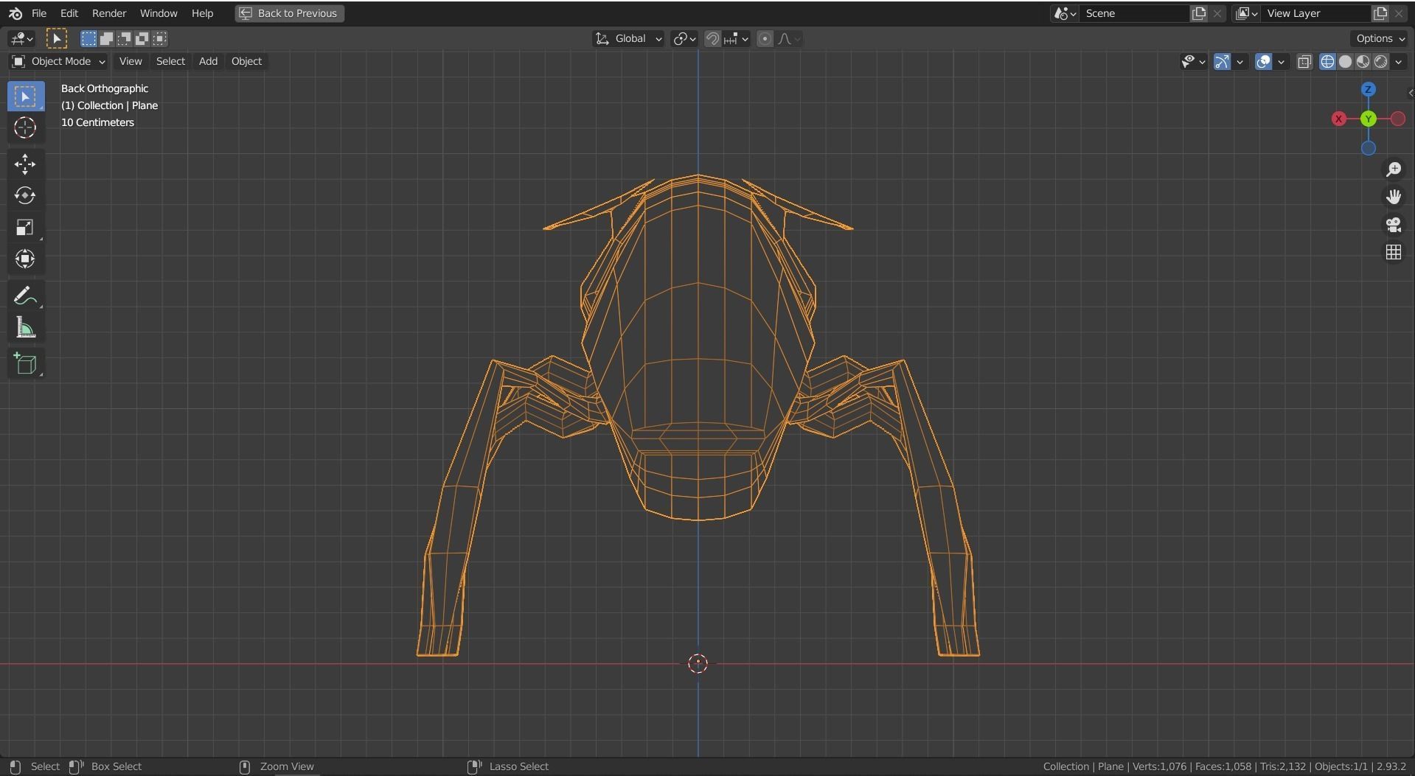Open the viewport Select menu
This screenshot has width=1415, height=776.
[x=170, y=61]
